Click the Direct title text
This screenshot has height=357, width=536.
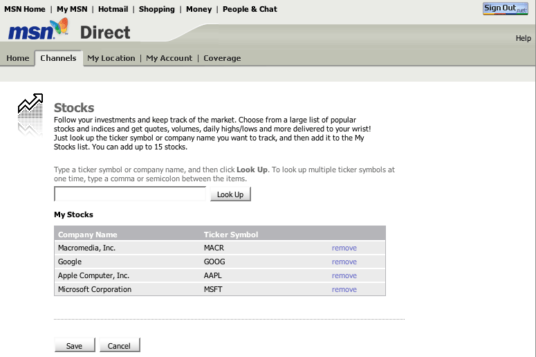[105, 33]
